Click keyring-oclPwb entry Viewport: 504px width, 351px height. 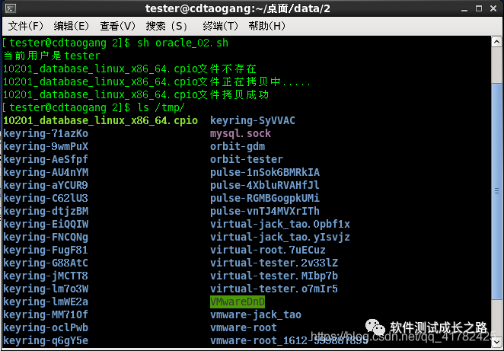[46, 327]
